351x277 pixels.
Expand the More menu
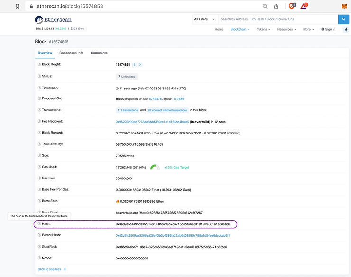tap(308, 29)
